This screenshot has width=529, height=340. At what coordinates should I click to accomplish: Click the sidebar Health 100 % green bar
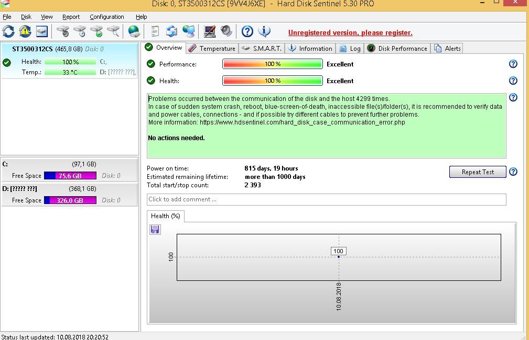point(70,62)
